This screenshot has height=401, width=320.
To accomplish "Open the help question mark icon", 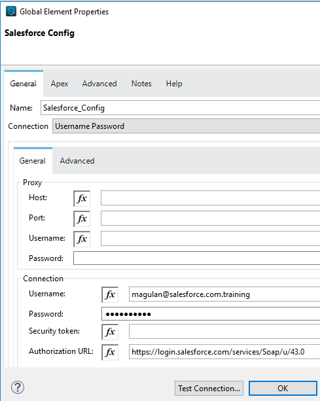I will 18,387.
